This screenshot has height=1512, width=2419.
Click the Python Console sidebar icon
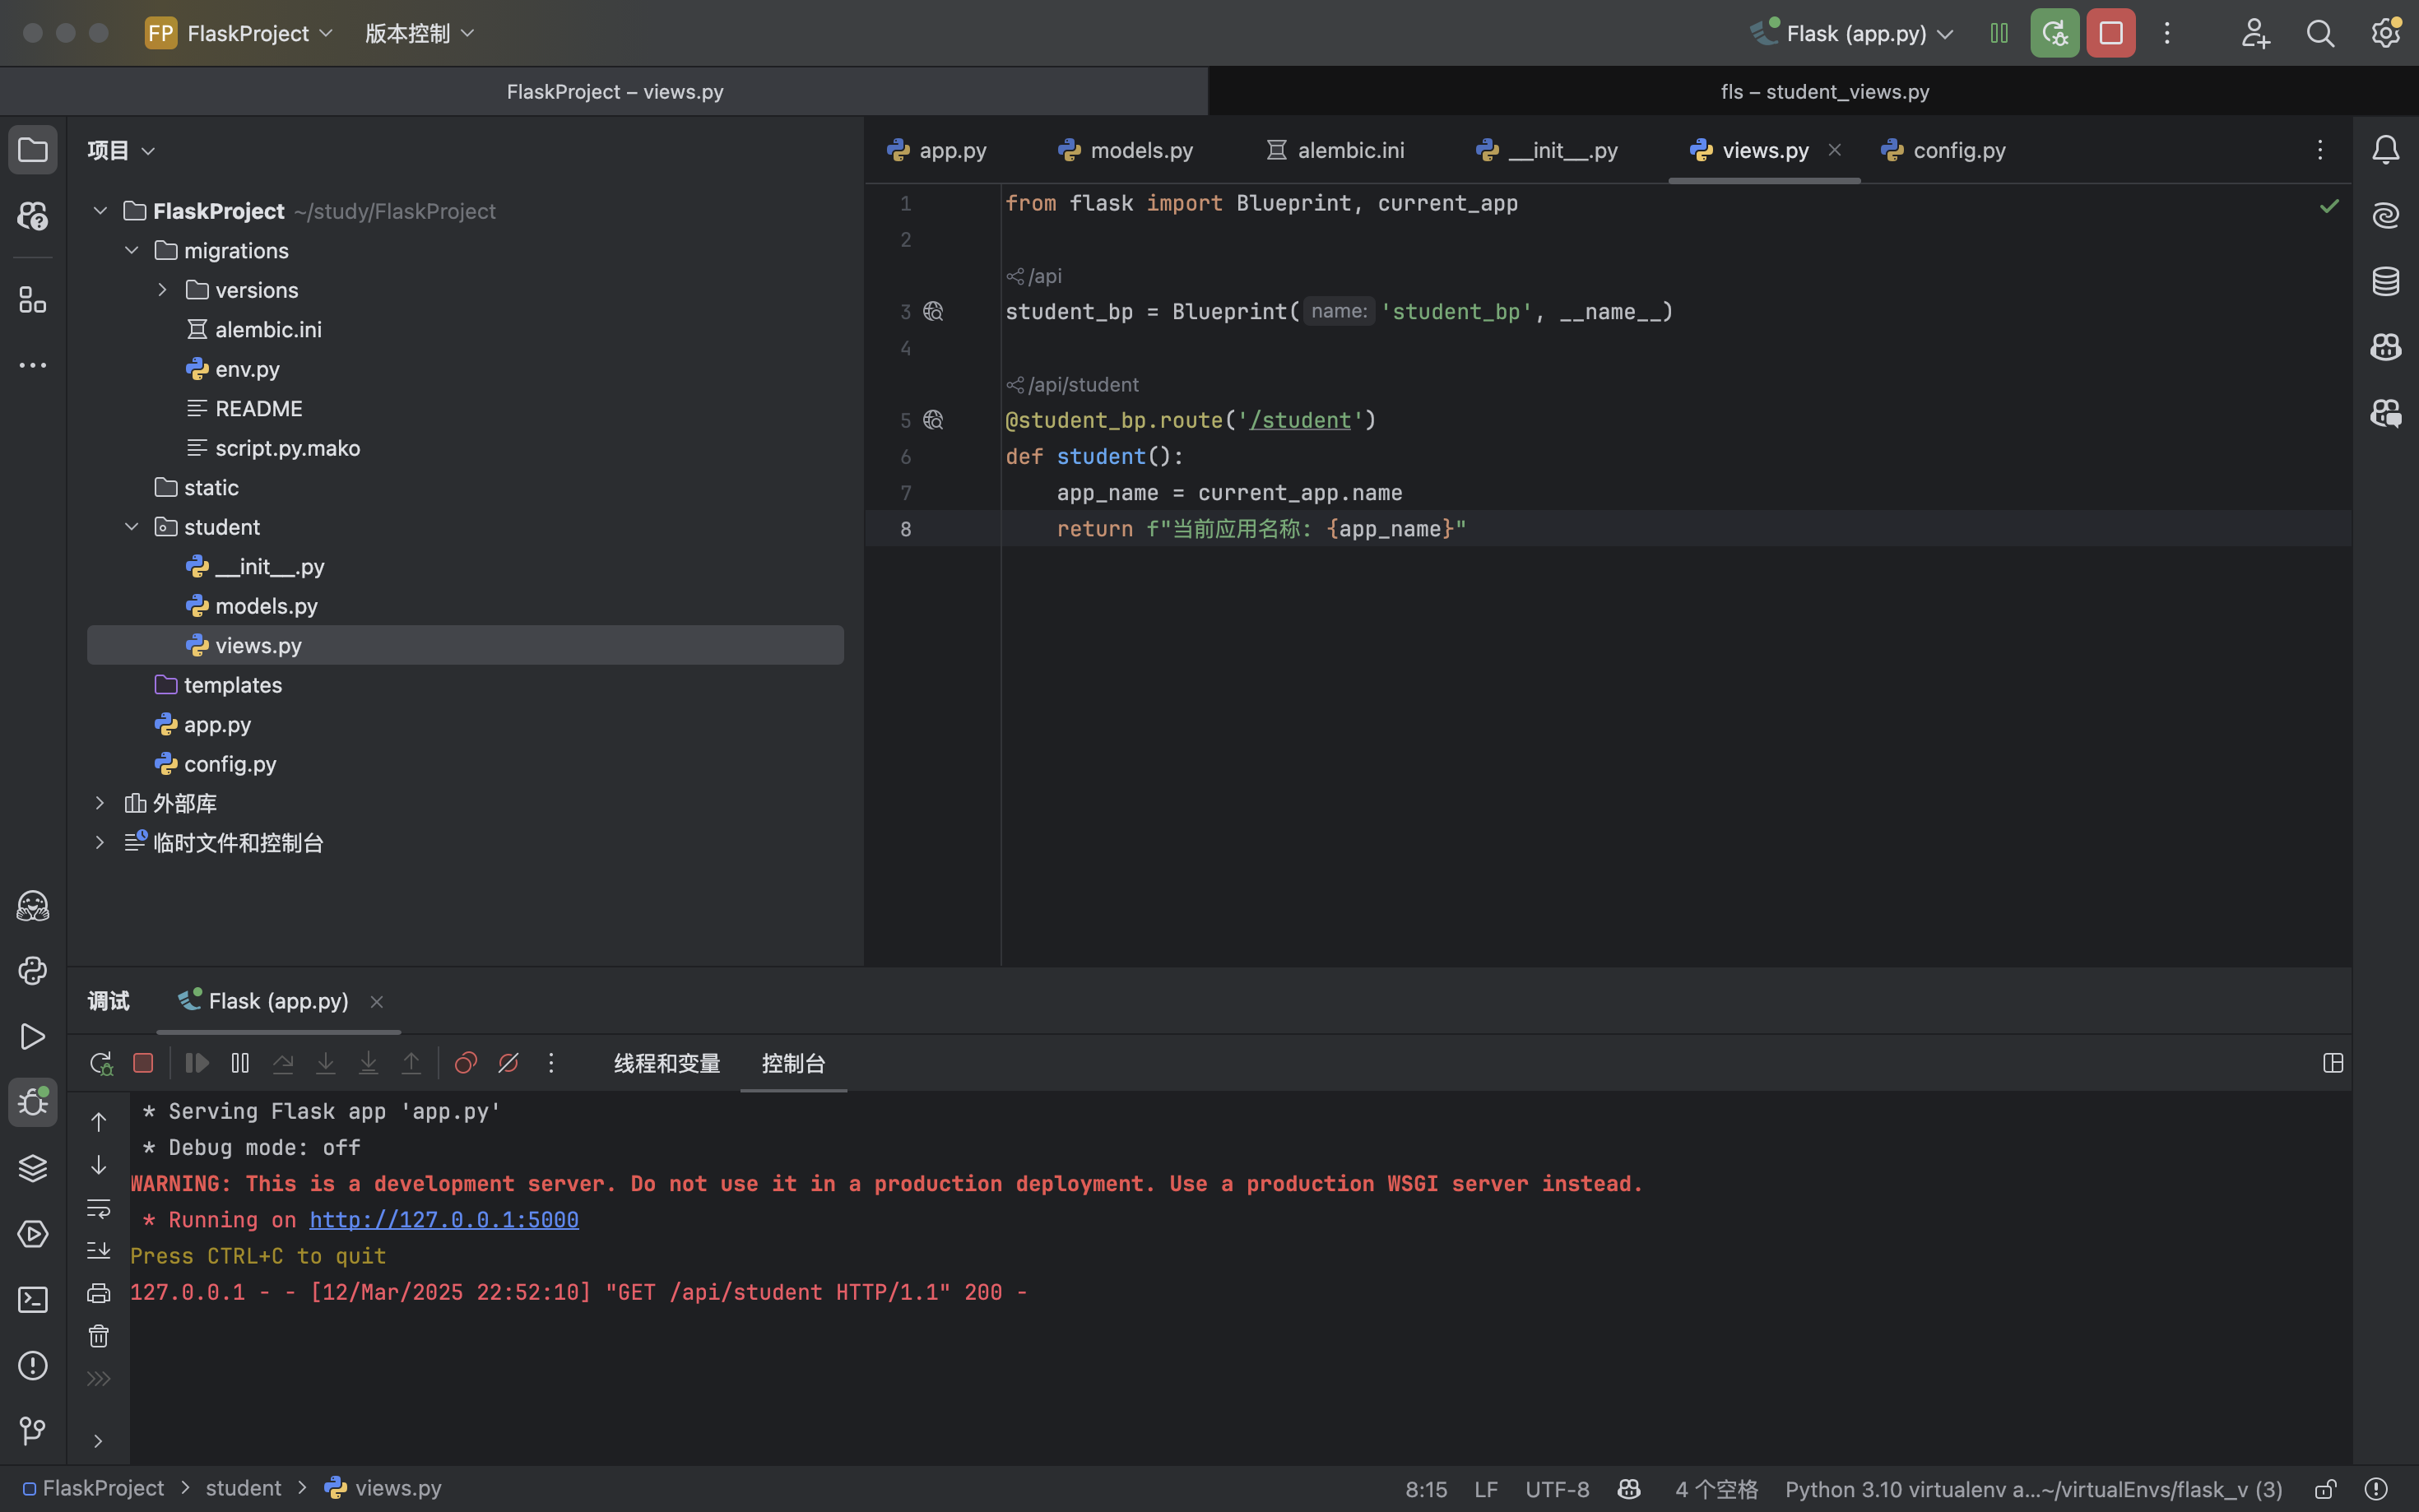pos(32,971)
